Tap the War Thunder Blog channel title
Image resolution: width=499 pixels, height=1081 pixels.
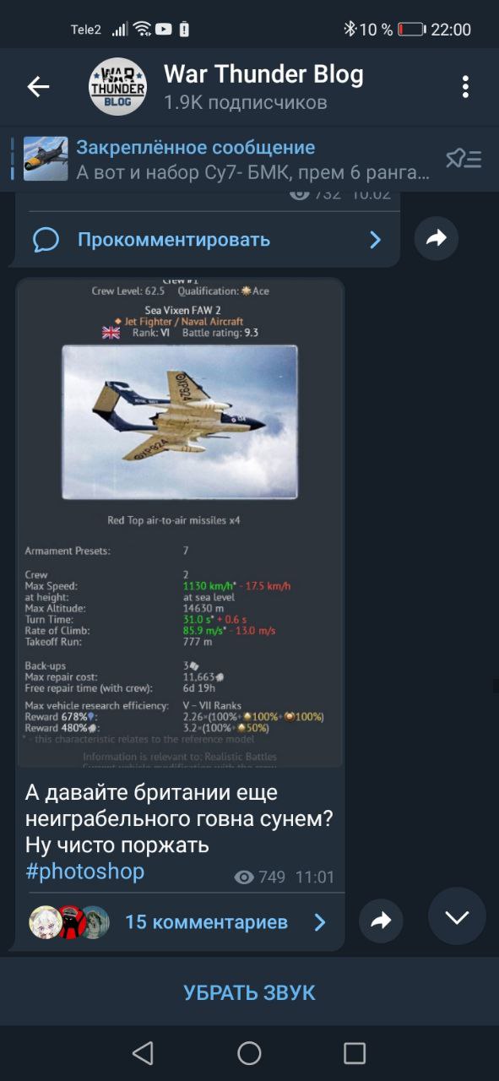point(263,74)
